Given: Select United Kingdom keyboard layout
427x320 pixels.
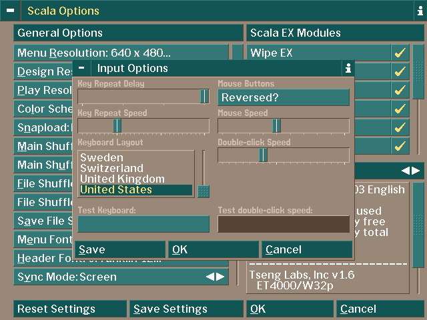Looking at the screenshot, I should pos(122,179).
